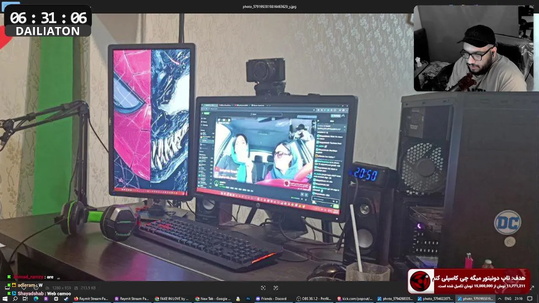Switch to second Reymit Stream Pa... taskbar window
Image resolution: width=539 pixels, height=303 pixels.
132,299
